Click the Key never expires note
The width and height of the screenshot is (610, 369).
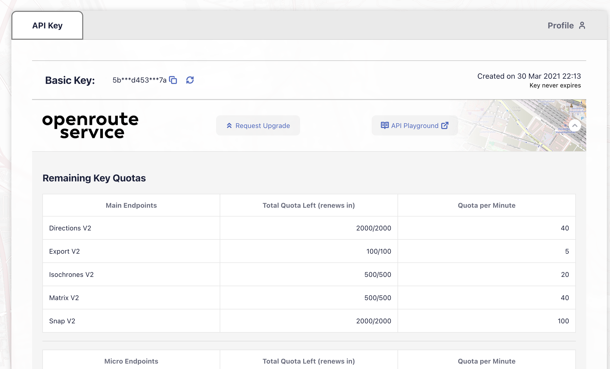click(555, 85)
